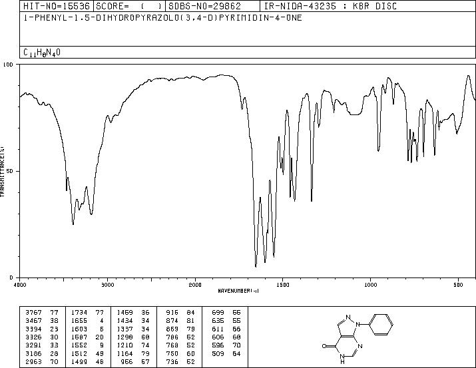Viewport: 476px width, 368px height.
Task: Click peak table entry 750
Action: click(172, 353)
